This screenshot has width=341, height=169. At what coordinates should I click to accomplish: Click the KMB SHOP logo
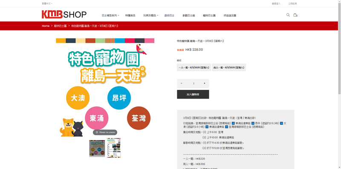pos(64,14)
